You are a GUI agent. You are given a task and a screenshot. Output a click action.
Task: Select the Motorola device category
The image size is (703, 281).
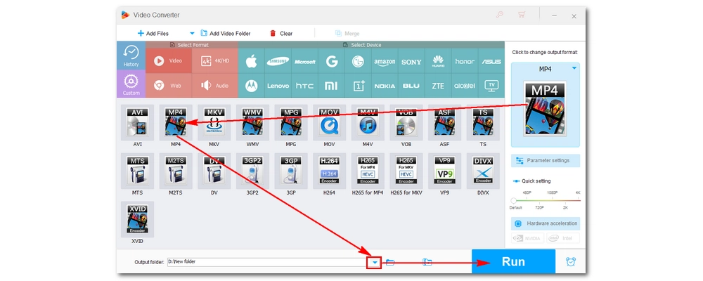click(252, 86)
